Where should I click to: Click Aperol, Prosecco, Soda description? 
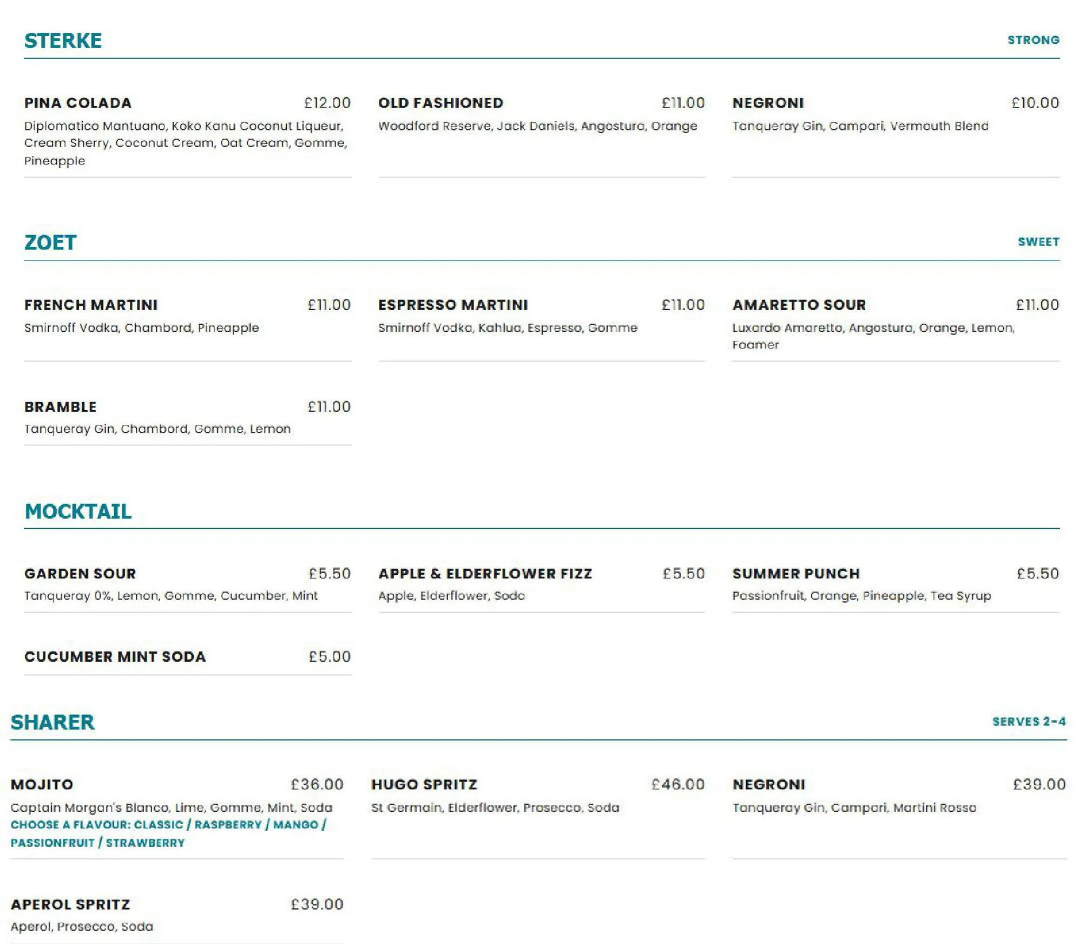coord(82,927)
